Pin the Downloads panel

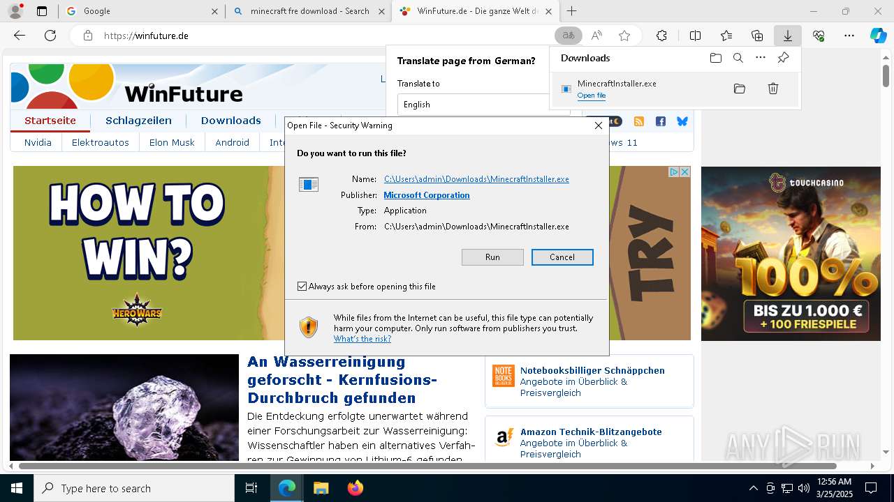783,58
